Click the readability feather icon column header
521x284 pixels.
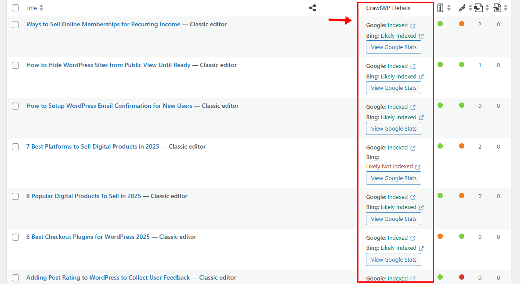tap(461, 8)
